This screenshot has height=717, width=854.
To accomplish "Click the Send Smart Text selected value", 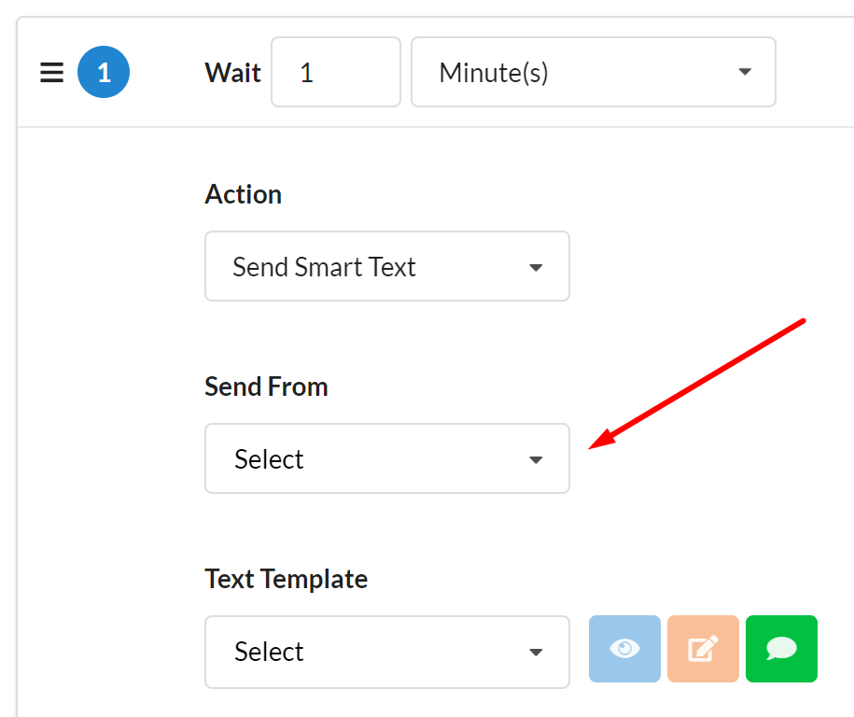I will click(x=324, y=267).
